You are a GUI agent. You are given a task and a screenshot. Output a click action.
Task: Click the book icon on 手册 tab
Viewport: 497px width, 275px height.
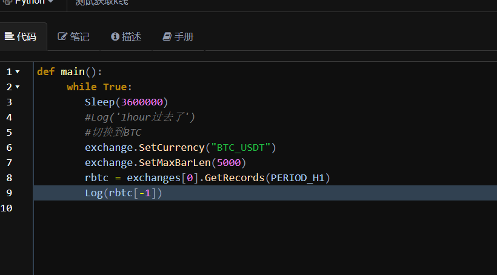(167, 36)
